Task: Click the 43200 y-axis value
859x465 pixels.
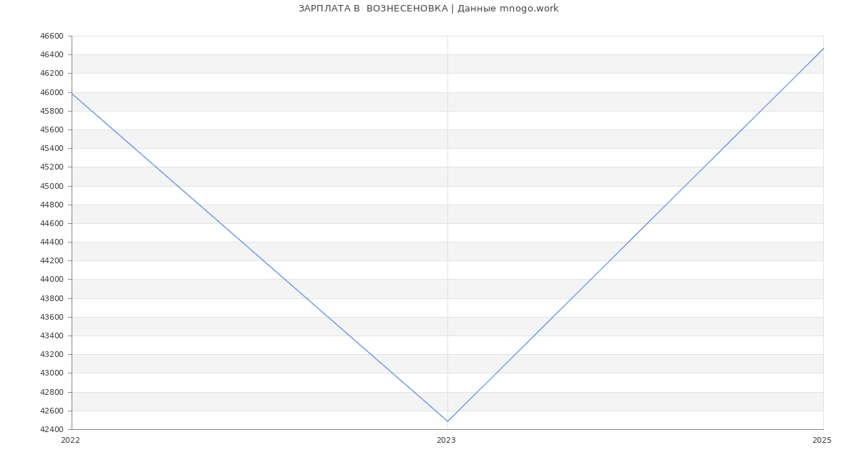Action: pyautogui.click(x=52, y=354)
